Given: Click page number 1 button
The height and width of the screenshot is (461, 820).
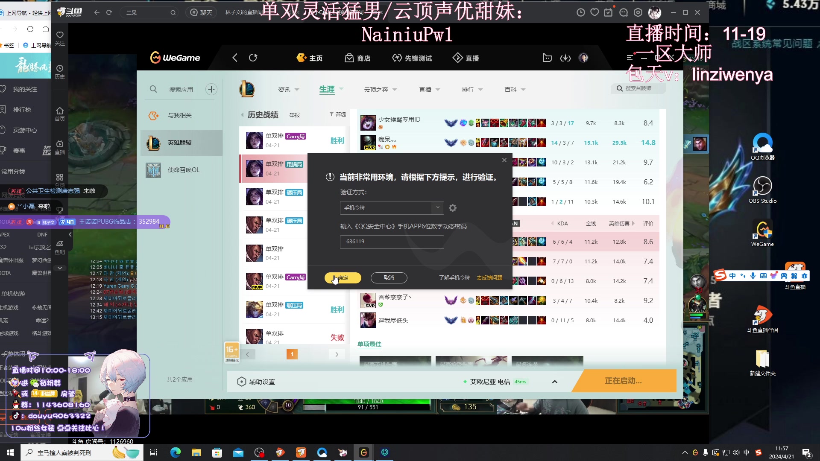Looking at the screenshot, I should coord(292,354).
